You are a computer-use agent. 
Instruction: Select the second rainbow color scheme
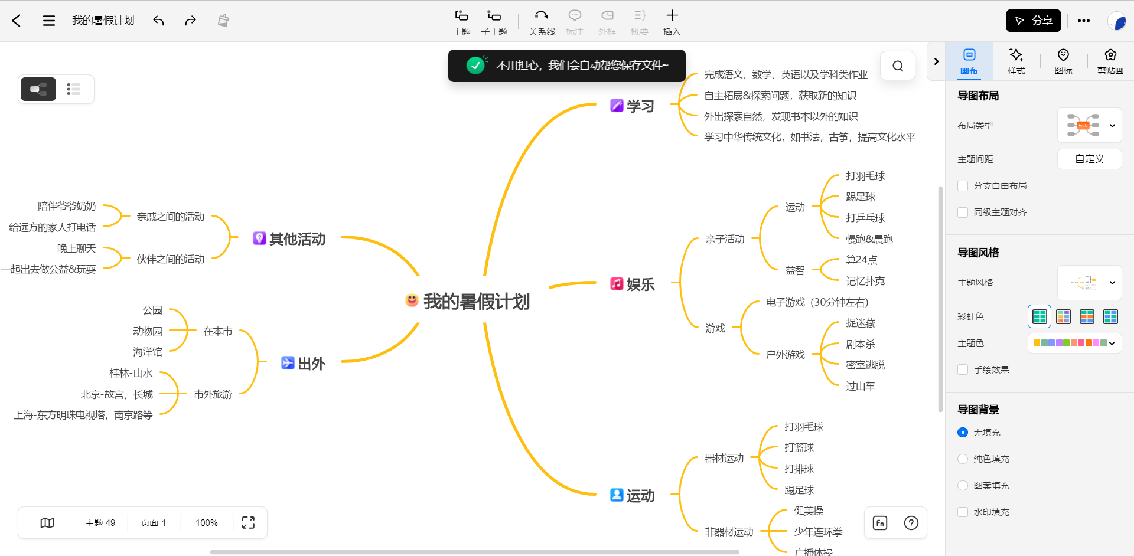click(1063, 317)
